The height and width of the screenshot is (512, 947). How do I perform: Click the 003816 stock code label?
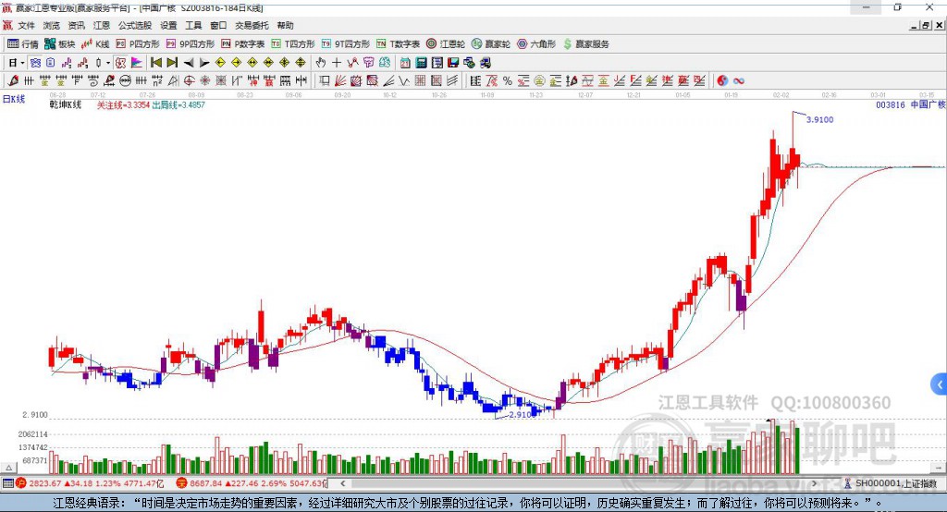coord(891,104)
